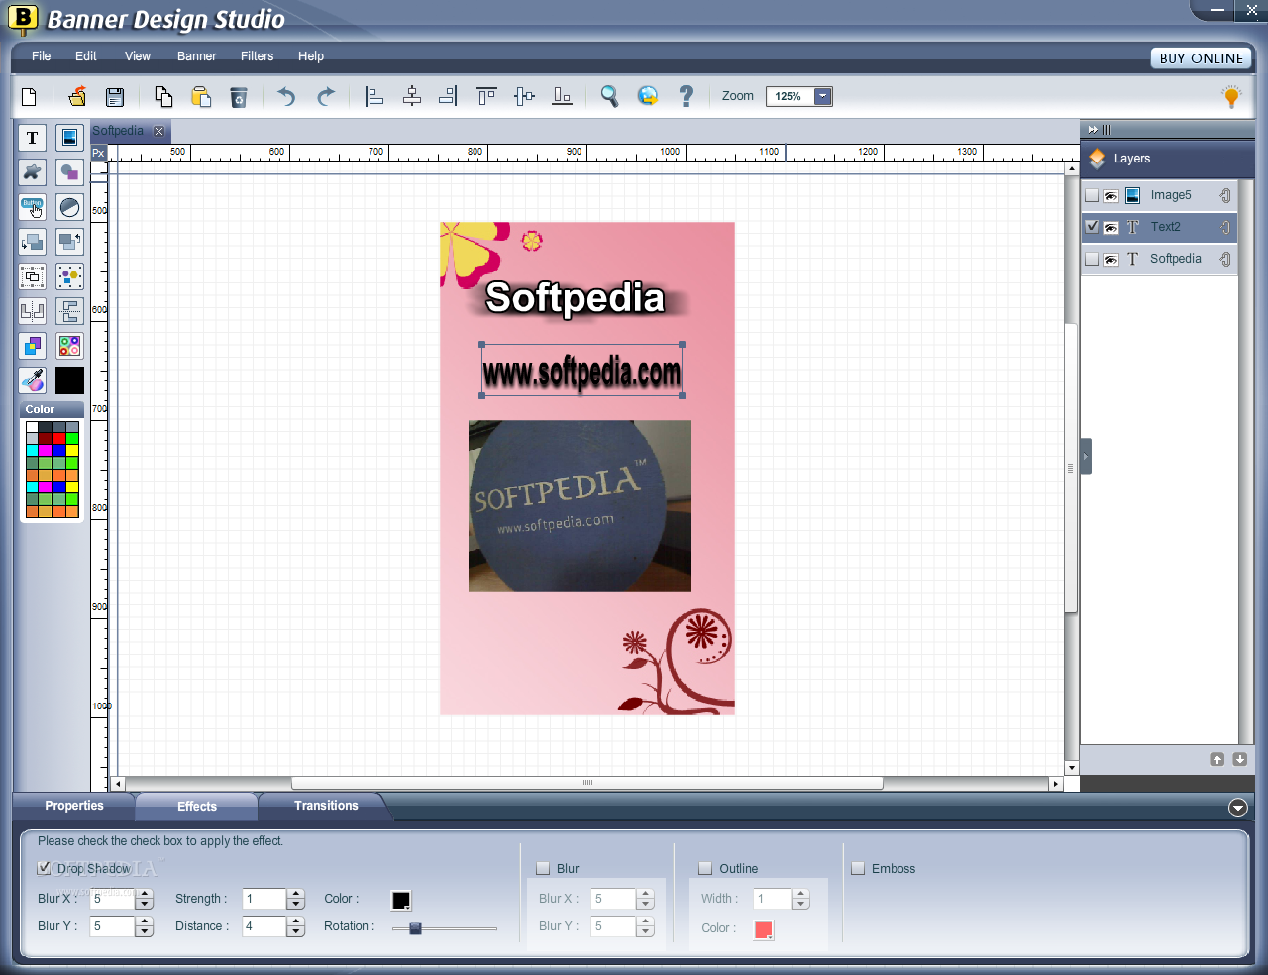Undo the last action

click(x=286, y=96)
